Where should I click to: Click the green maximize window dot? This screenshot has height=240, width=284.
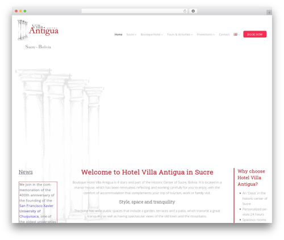click(25, 11)
